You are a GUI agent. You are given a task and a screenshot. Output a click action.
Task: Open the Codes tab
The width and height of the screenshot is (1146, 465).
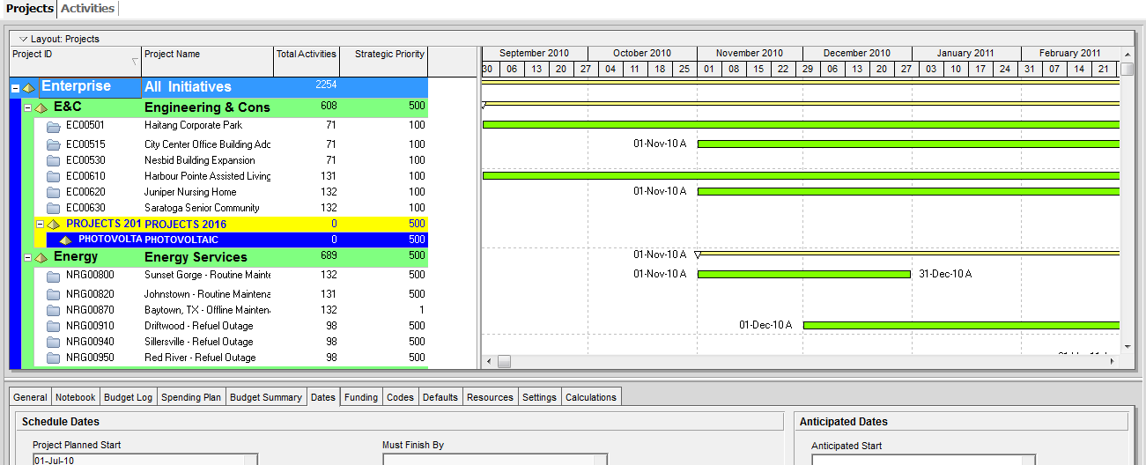(400, 397)
